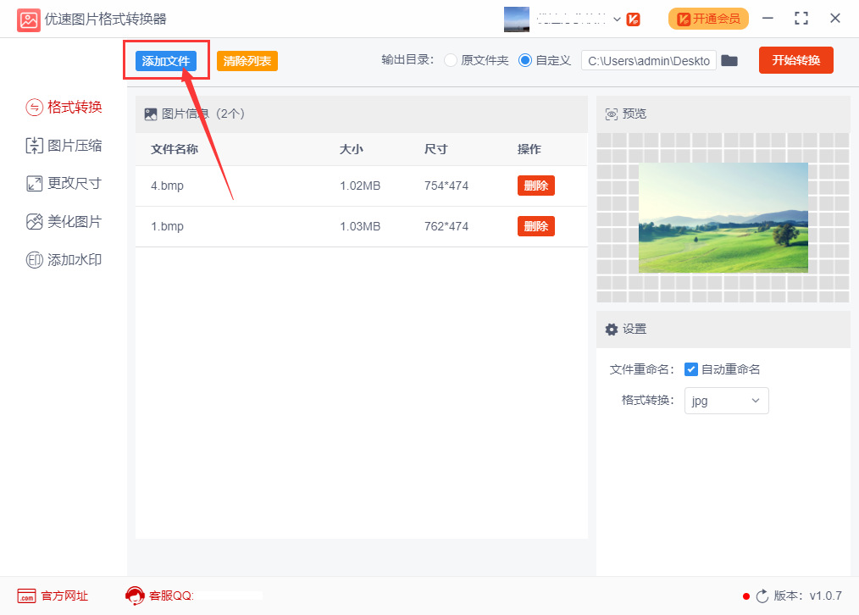
Task: Click the 添加文件 button
Action: click(x=166, y=60)
